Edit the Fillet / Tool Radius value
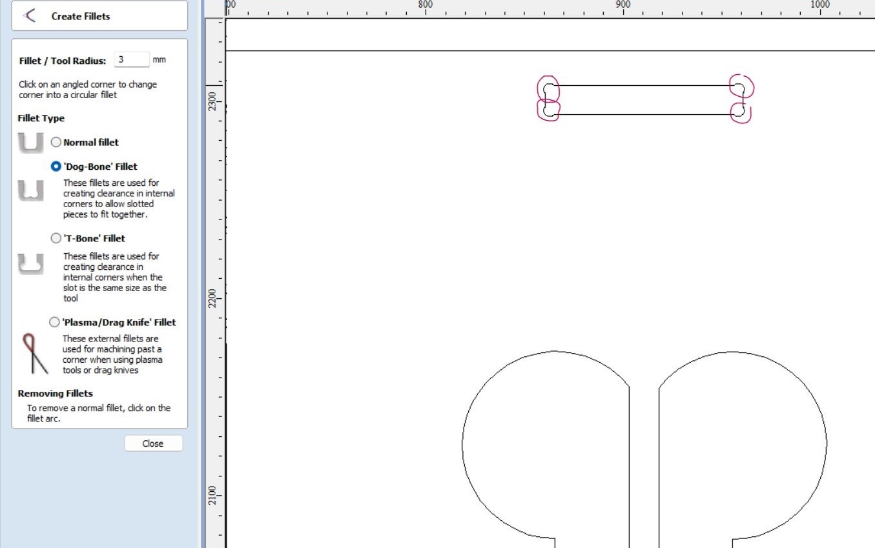875x548 pixels. coord(132,59)
